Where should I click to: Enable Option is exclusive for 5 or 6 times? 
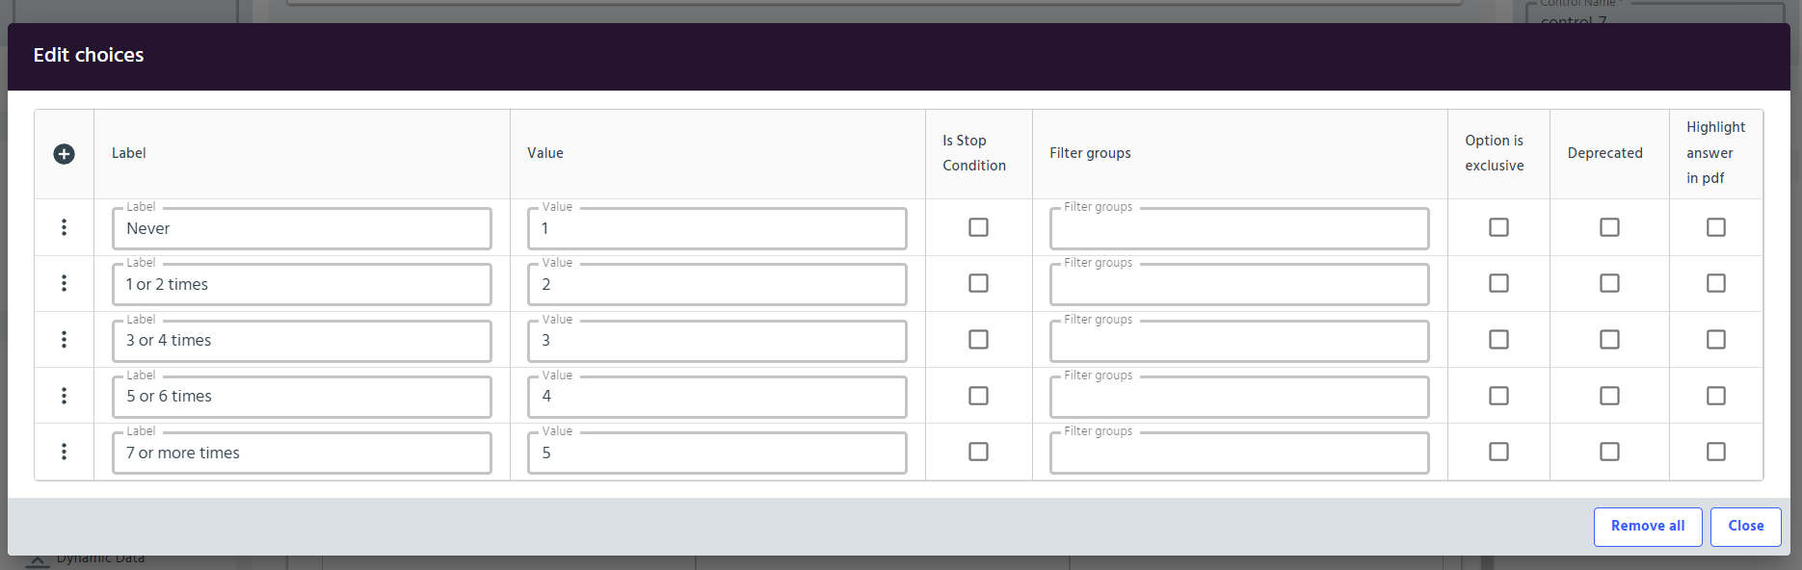(x=1498, y=396)
